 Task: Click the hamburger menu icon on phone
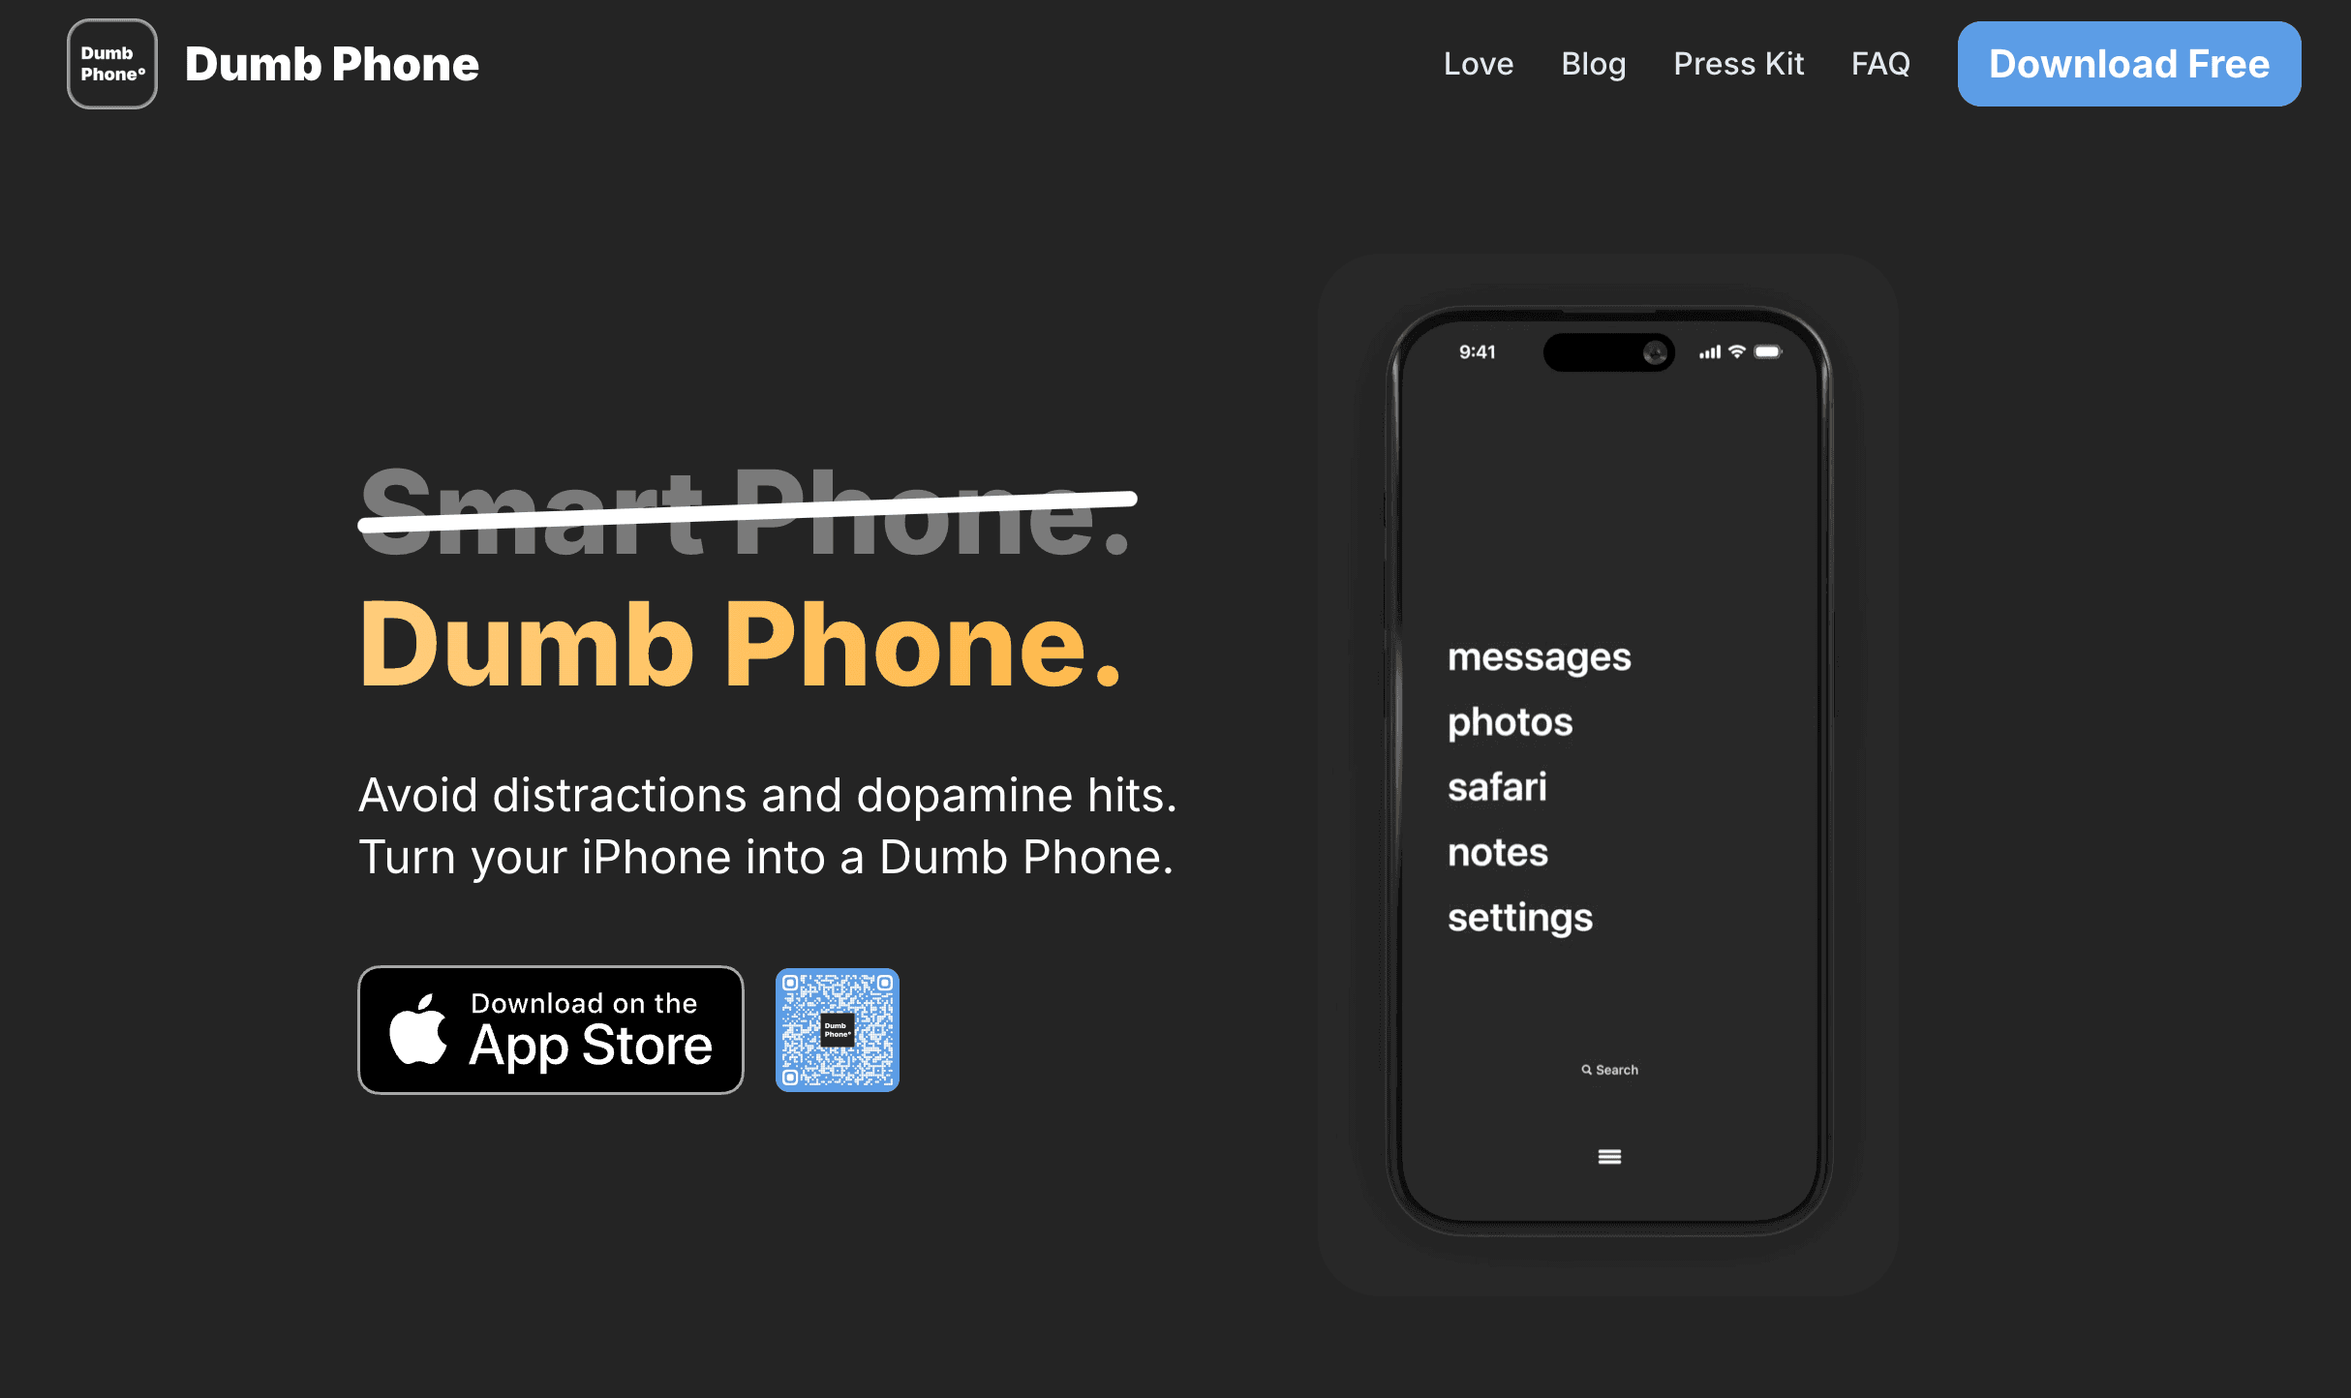pyautogui.click(x=1609, y=1157)
